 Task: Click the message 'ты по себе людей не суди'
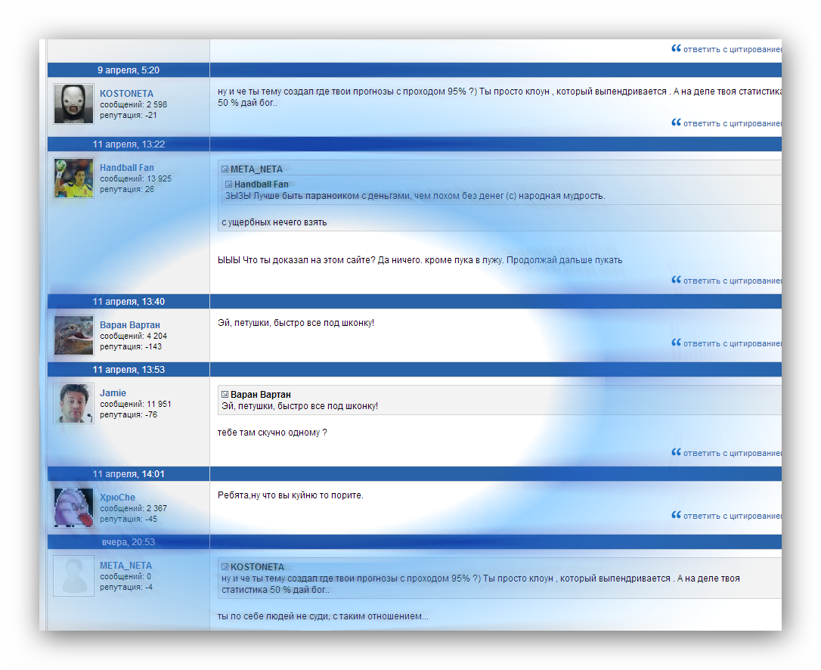click(x=323, y=616)
